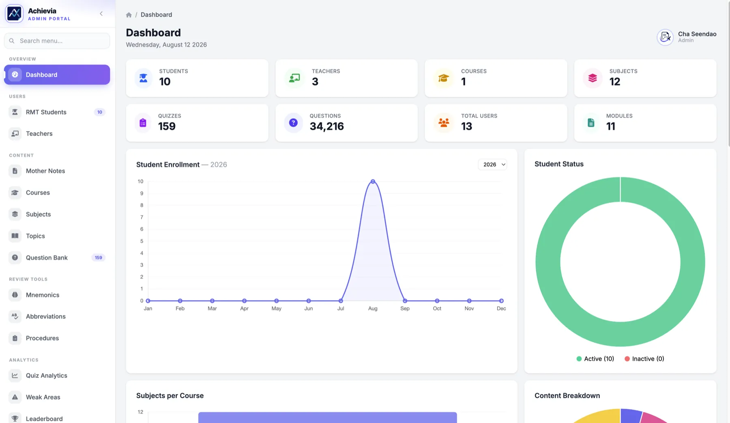Click the Teachers sidebar icon
Viewport: 730px width, 423px height.
pos(15,133)
